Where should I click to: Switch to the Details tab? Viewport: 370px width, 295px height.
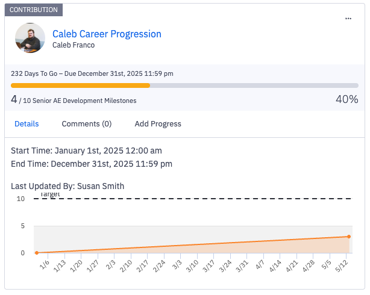[27, 123]
